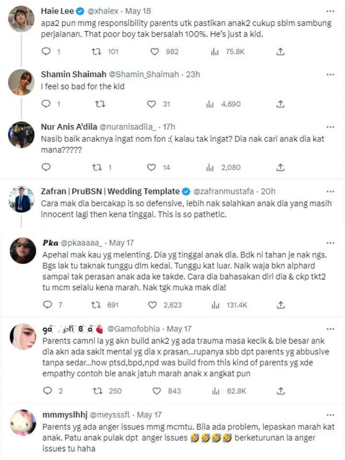Share Nur Anis A'dila's tweet
Image resolution: width=345 pixels, height=460 pixels.
point(281,167)
